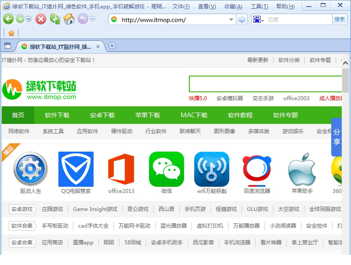351x265 pixels.
Task: Open the Game Insight游戏 link
Action: (x=95, y=209)
